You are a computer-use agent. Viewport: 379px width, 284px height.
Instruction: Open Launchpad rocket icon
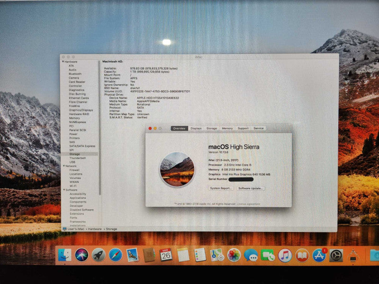[x=99, y=255]
